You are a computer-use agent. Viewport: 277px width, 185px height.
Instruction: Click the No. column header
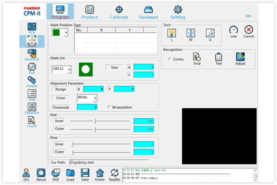81,30
